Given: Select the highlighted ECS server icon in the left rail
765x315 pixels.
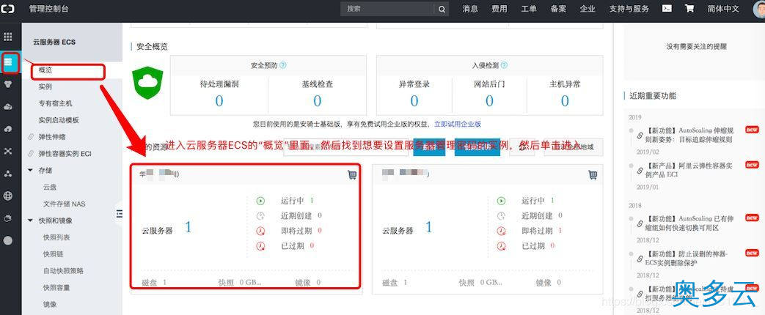Looking at the screenshot, I should pos(8,62).
